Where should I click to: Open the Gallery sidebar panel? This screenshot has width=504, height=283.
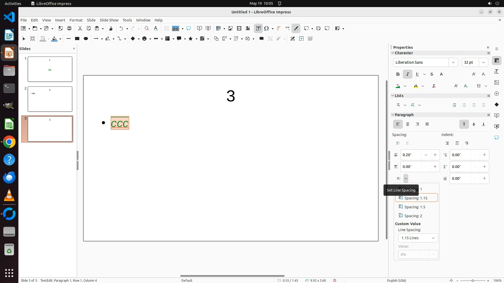496,83
